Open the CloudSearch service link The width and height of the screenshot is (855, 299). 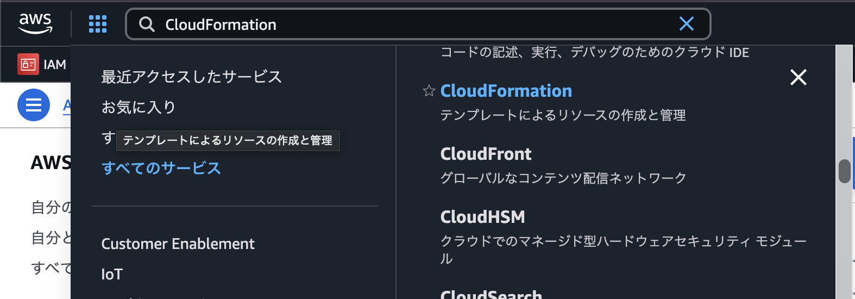click(x=491, y=294)
